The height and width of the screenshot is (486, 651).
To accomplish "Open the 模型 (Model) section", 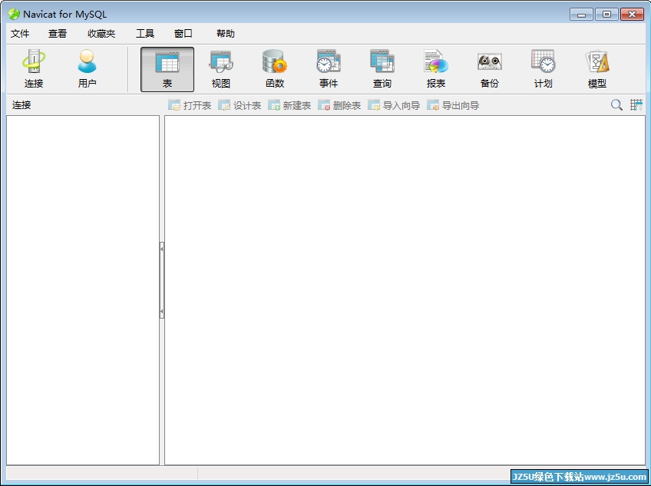I will 597,69.
